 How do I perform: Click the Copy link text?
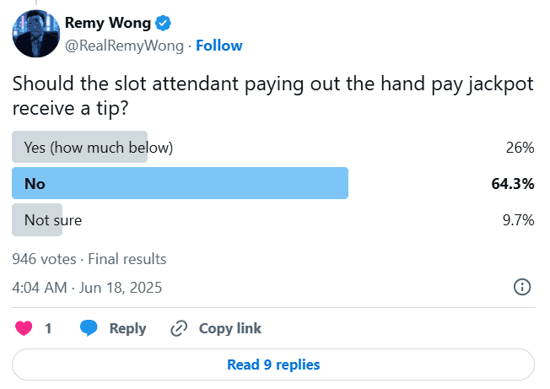(230, 328)
